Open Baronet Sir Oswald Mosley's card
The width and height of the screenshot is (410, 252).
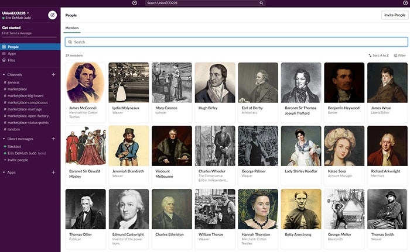tap(86, 156)
